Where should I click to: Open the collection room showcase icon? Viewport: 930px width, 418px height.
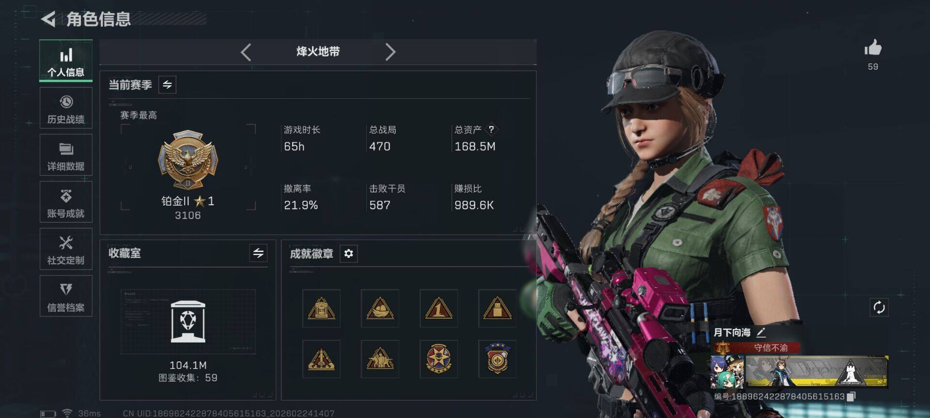pos(188,322)
